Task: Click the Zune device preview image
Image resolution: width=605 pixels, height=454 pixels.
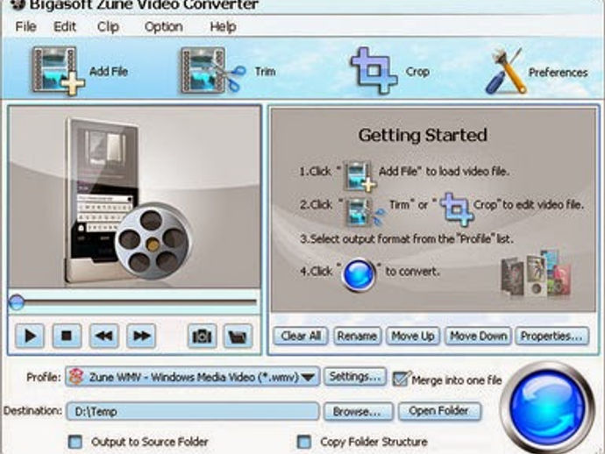Action: coord(134,196)
